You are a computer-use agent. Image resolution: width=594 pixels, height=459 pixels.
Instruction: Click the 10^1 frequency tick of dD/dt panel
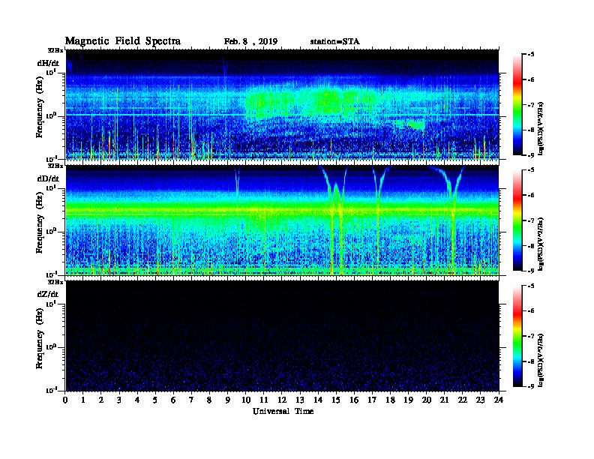51,187
